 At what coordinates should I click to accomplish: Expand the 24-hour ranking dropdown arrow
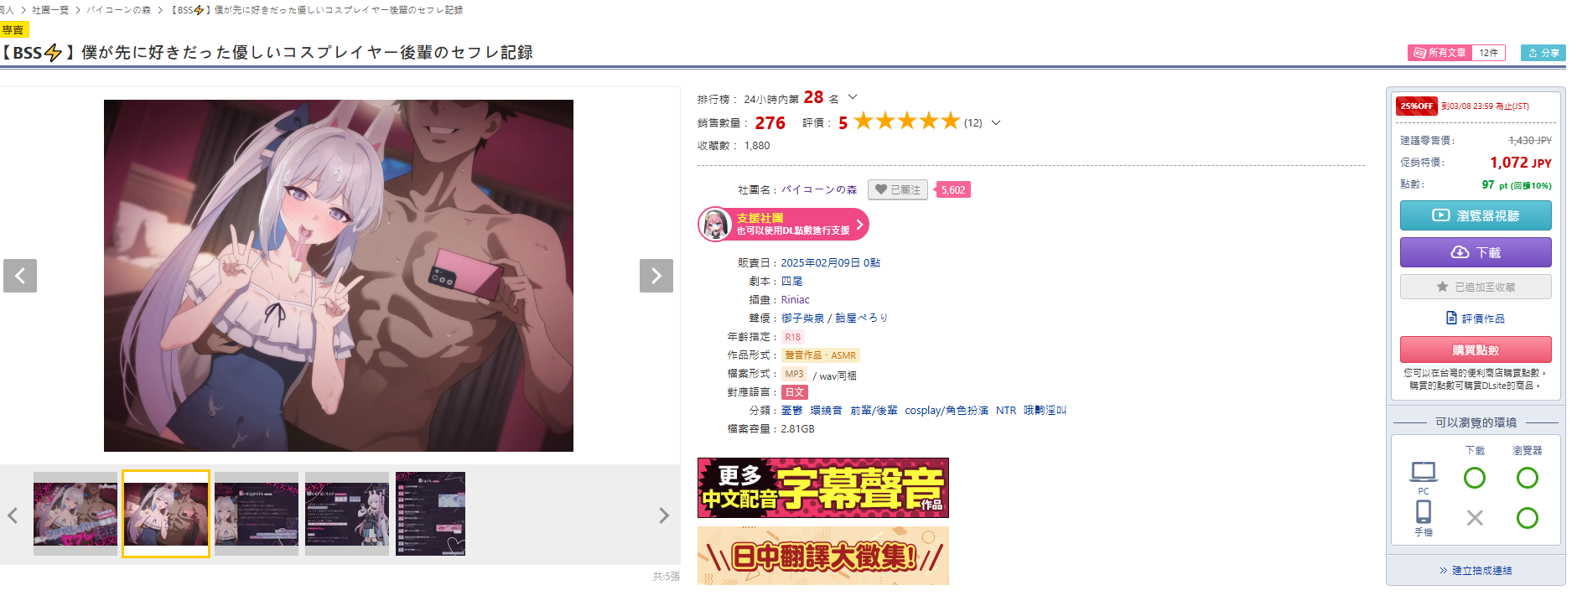853,97
